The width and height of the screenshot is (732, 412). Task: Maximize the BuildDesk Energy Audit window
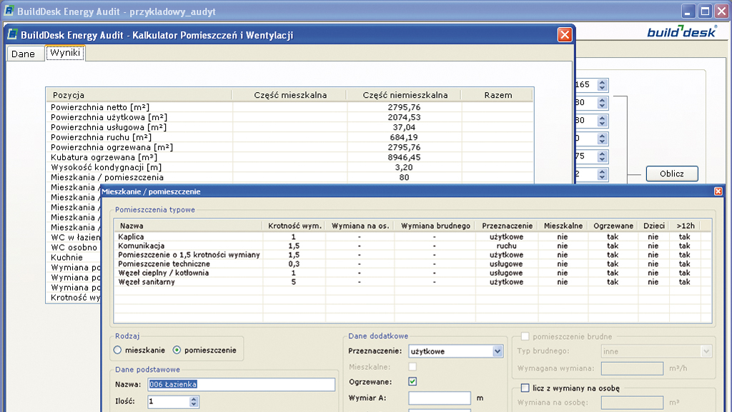pos(705,11)
